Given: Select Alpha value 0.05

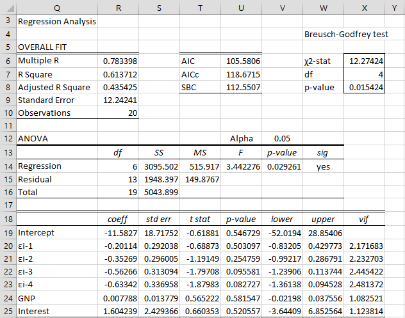Looking at the screenshot, I should tap(283, 138).
